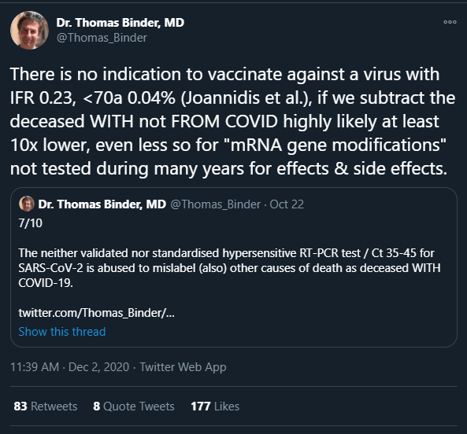Click the word Retweets beside 83
Image resolution: width=467 pixels, height=434 pixels.
click(x=54, y=406)
